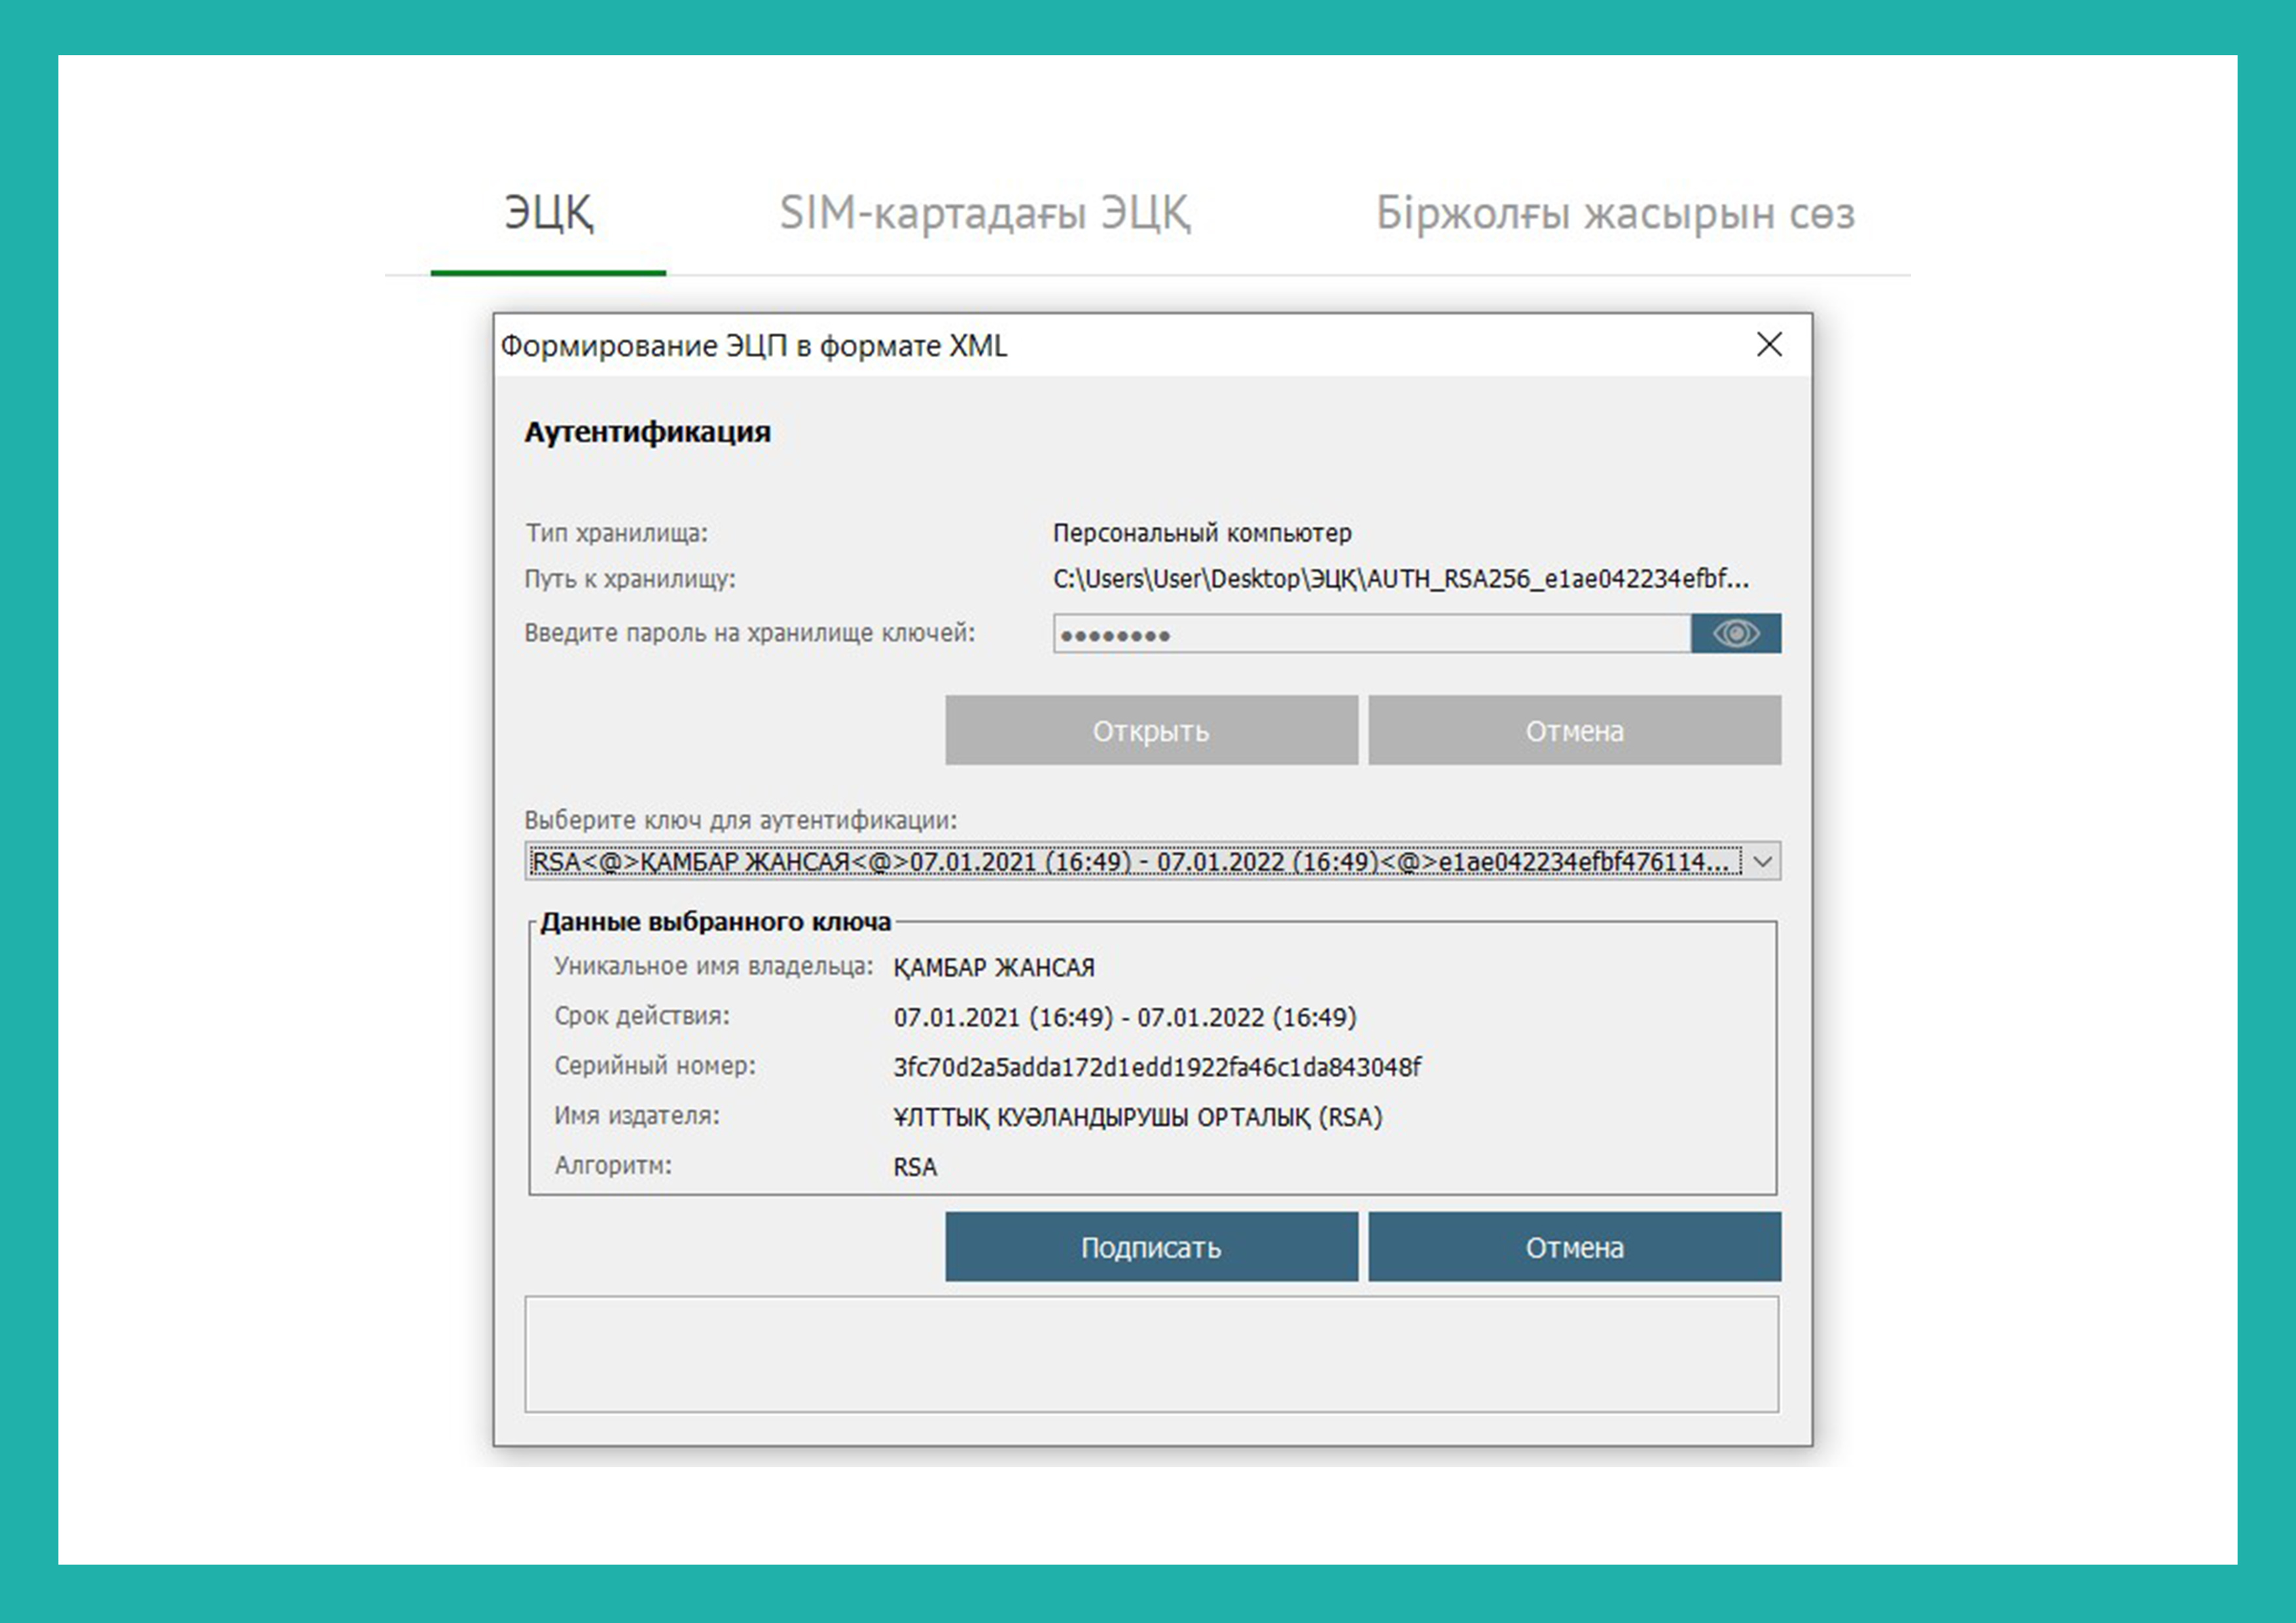Toggle password visibility eye icon

[1735, 633]
